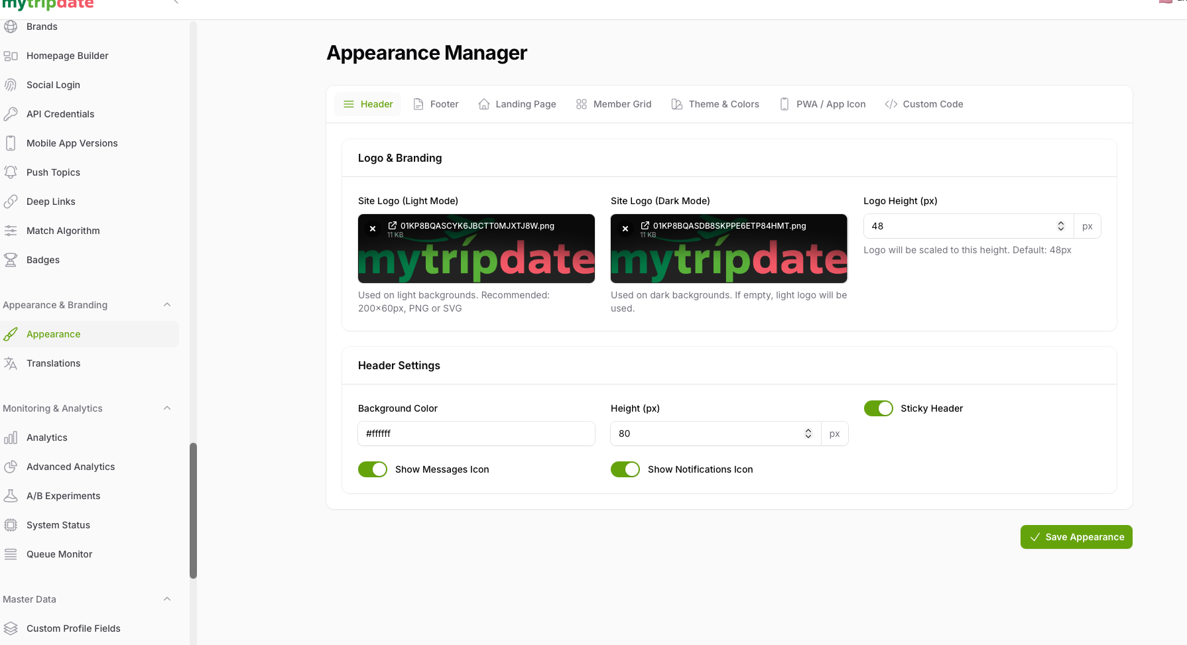Click the Homepage Builder layout icon
1187x645 pixels.
coord(11,56)
